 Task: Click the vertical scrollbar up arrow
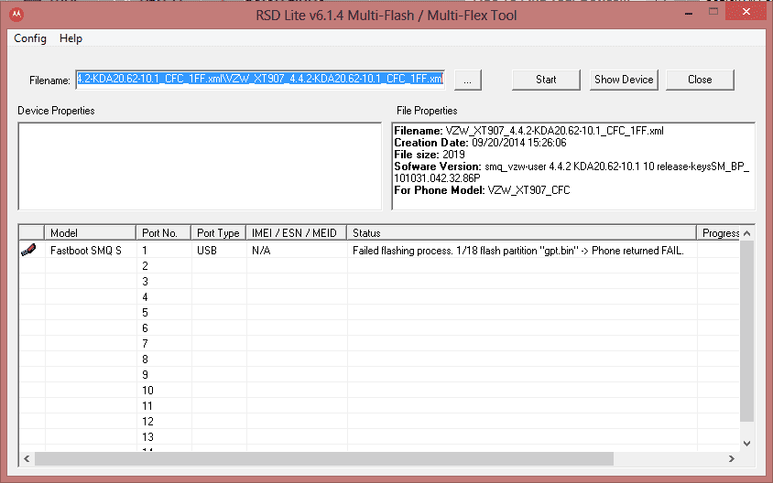[746, 233]
